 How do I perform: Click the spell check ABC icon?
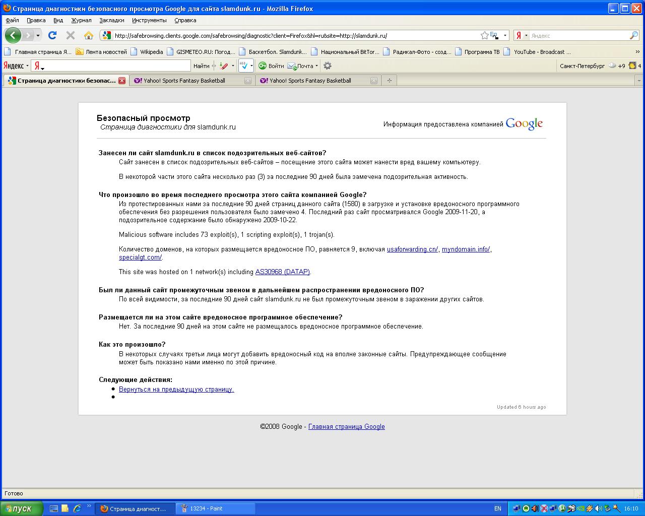coord(244,66)
